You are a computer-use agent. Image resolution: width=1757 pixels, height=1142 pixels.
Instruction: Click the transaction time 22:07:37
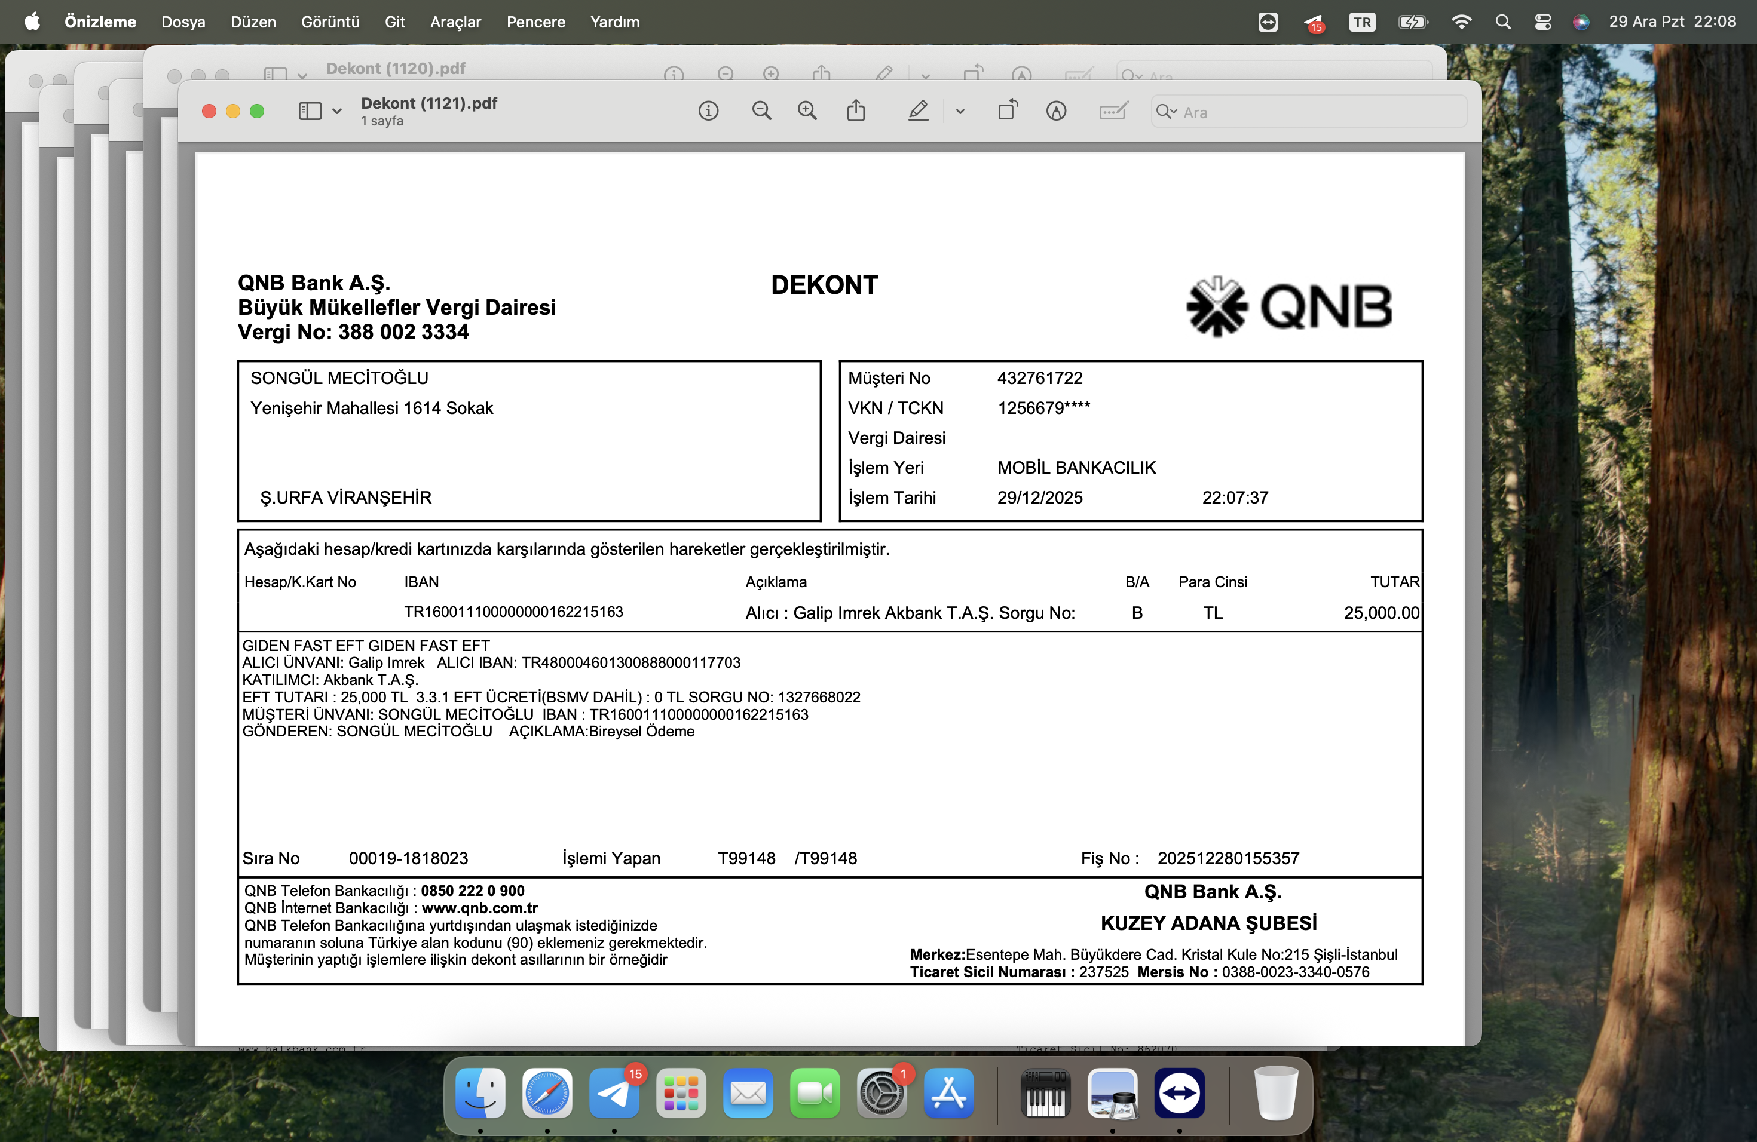click(1235, 498)
